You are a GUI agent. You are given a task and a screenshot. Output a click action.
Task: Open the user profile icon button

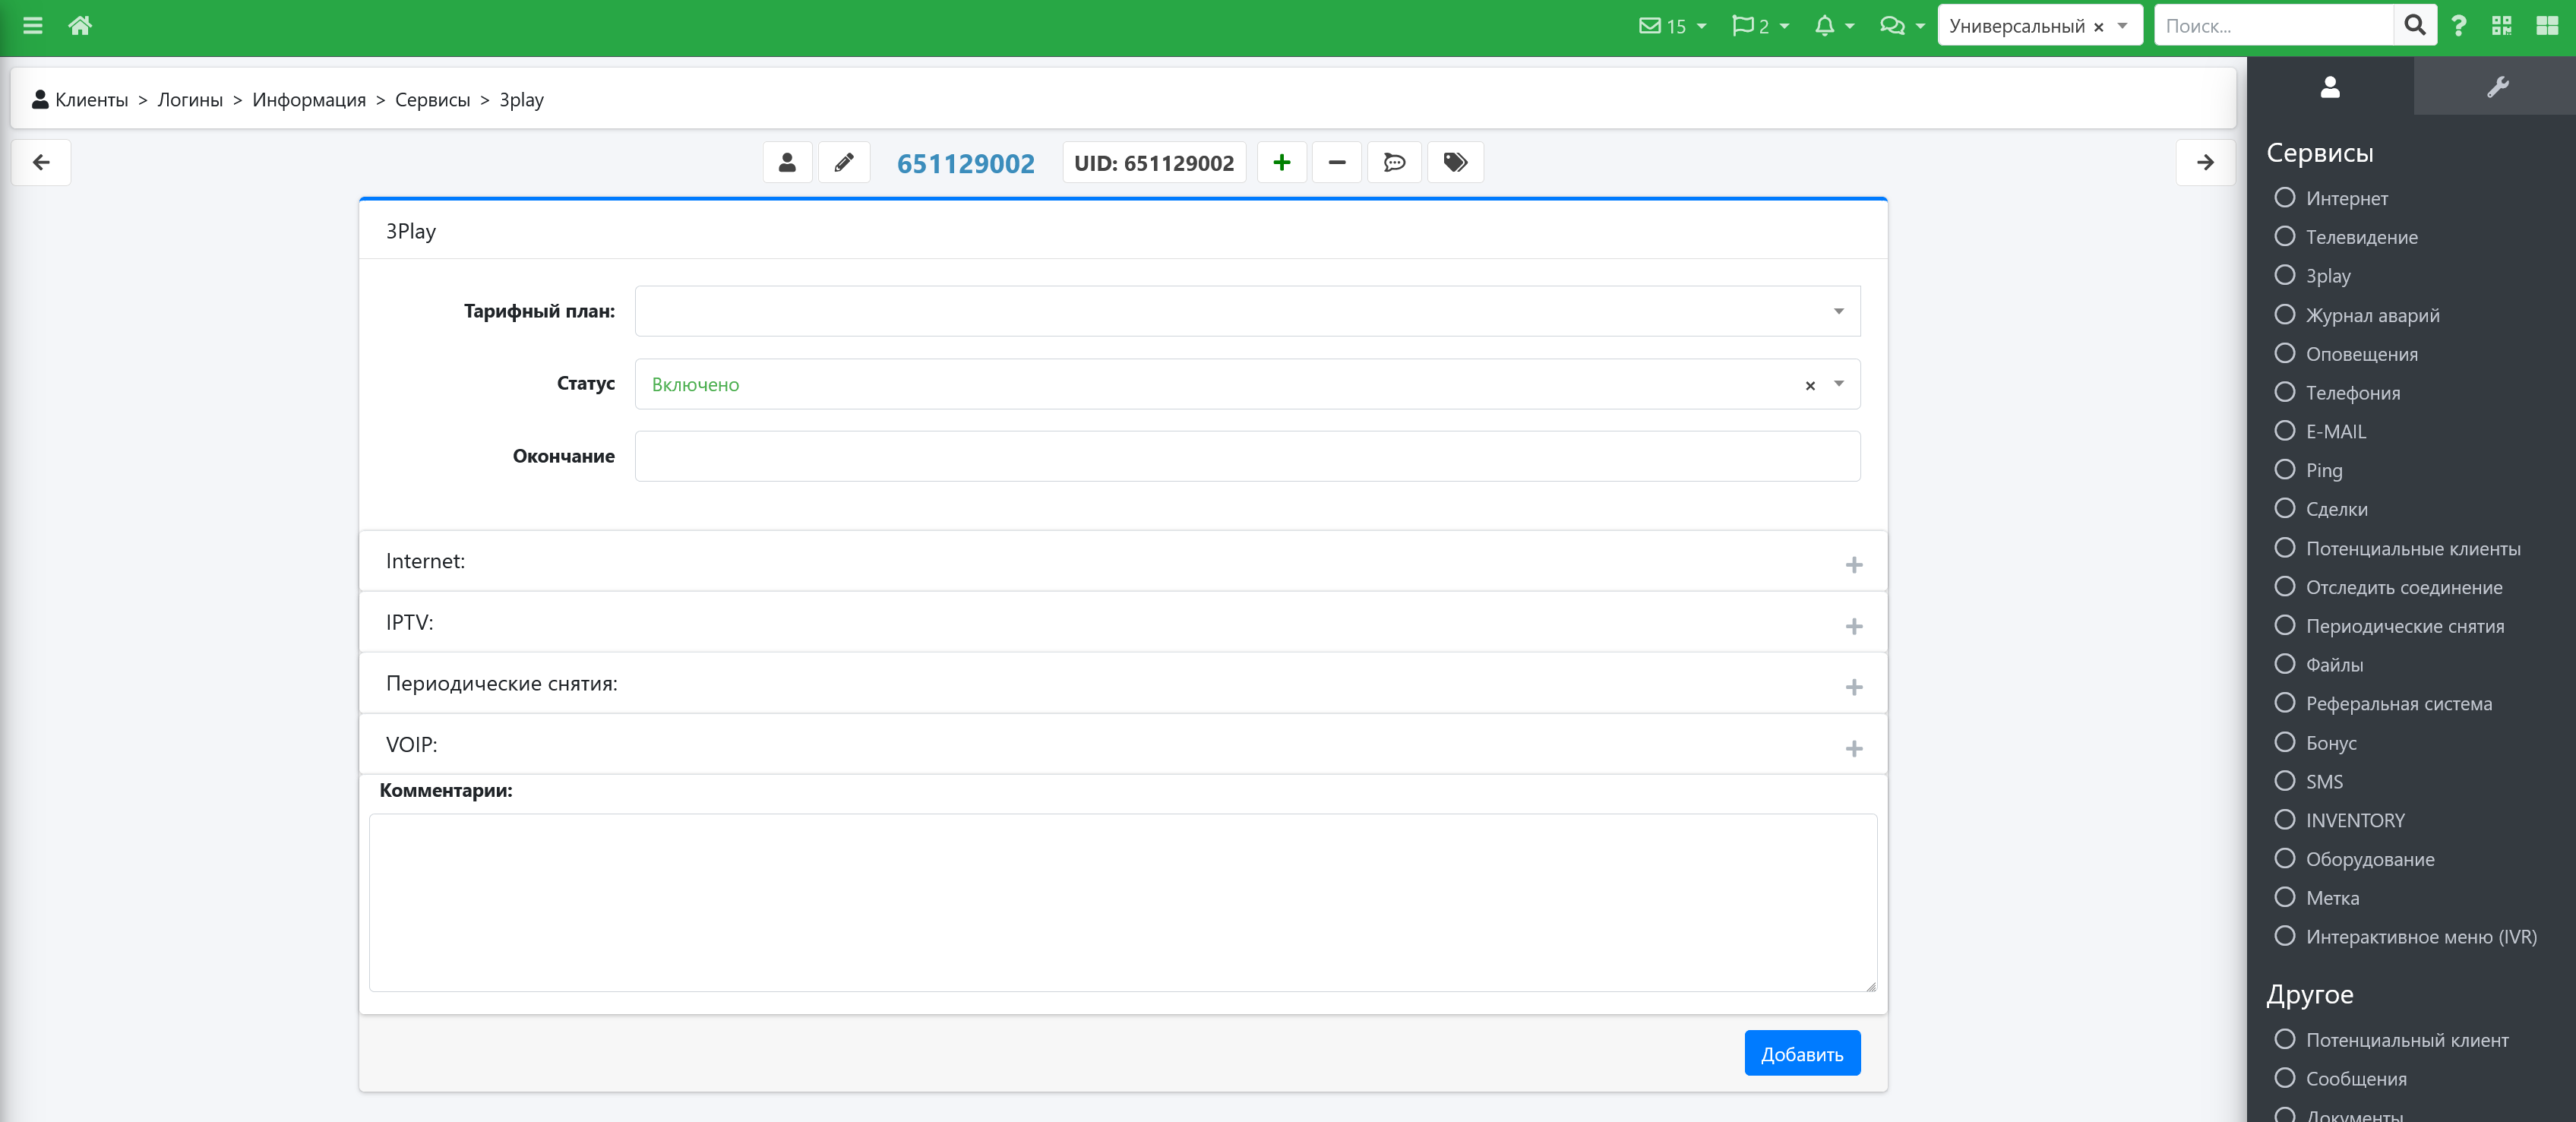click(x=787, y=162)
